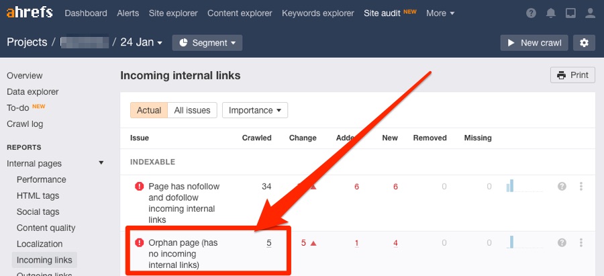This screenshot has height=276, width=604.
Task: Open help icon for Orphan page row
Action: tap(562, 243)
